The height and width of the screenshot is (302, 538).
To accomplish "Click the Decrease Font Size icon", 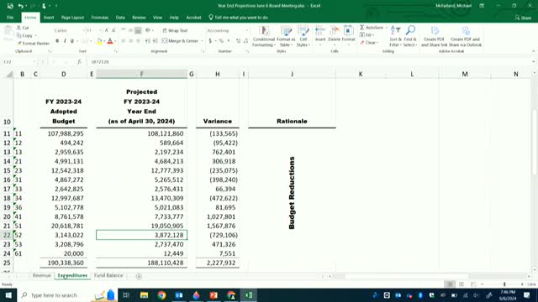I will pos(114,30).
